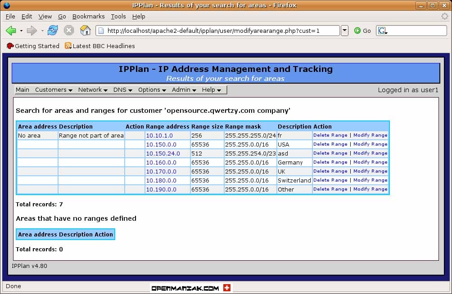Open range address 10.150.24.0
452x294 pixels.
[x=163, y=153]
